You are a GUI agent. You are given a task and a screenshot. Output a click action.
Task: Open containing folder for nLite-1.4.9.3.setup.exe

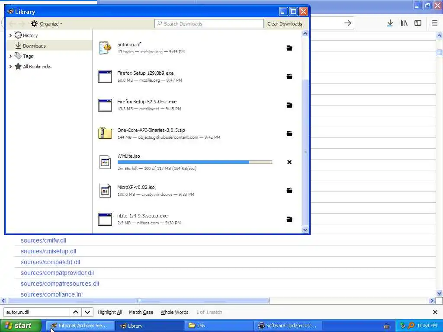point(289,219)
